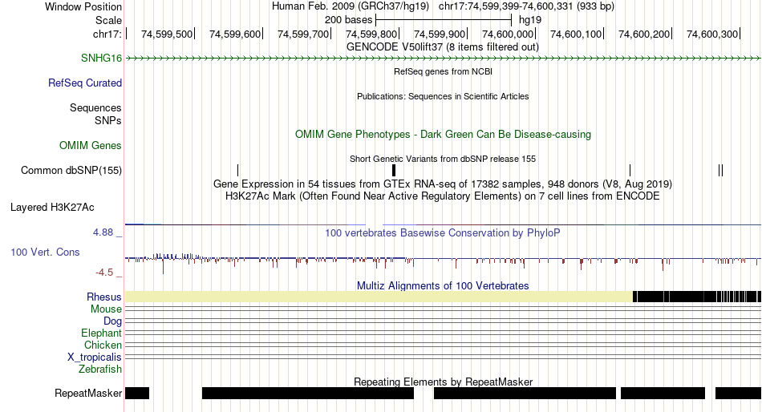Click the 100 Vert. Cons track label
Screen dimensions: 762x412
(45, 252)
